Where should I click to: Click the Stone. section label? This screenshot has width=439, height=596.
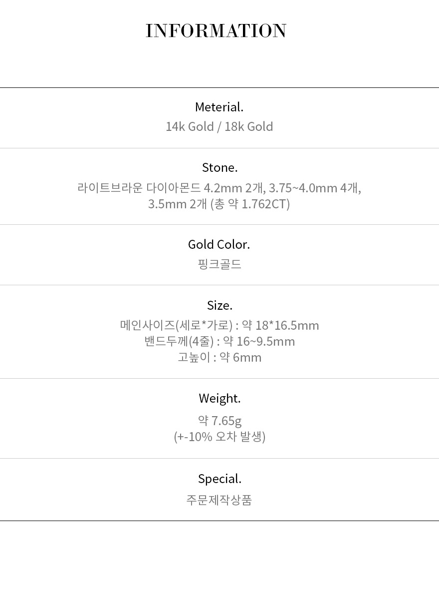219,167
